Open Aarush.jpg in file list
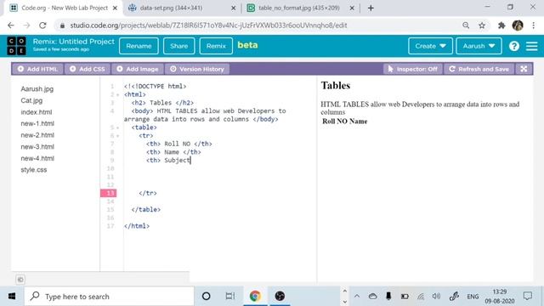Image resolution: width=544 pixels, height=306 pixels. (x=37, y=88)
